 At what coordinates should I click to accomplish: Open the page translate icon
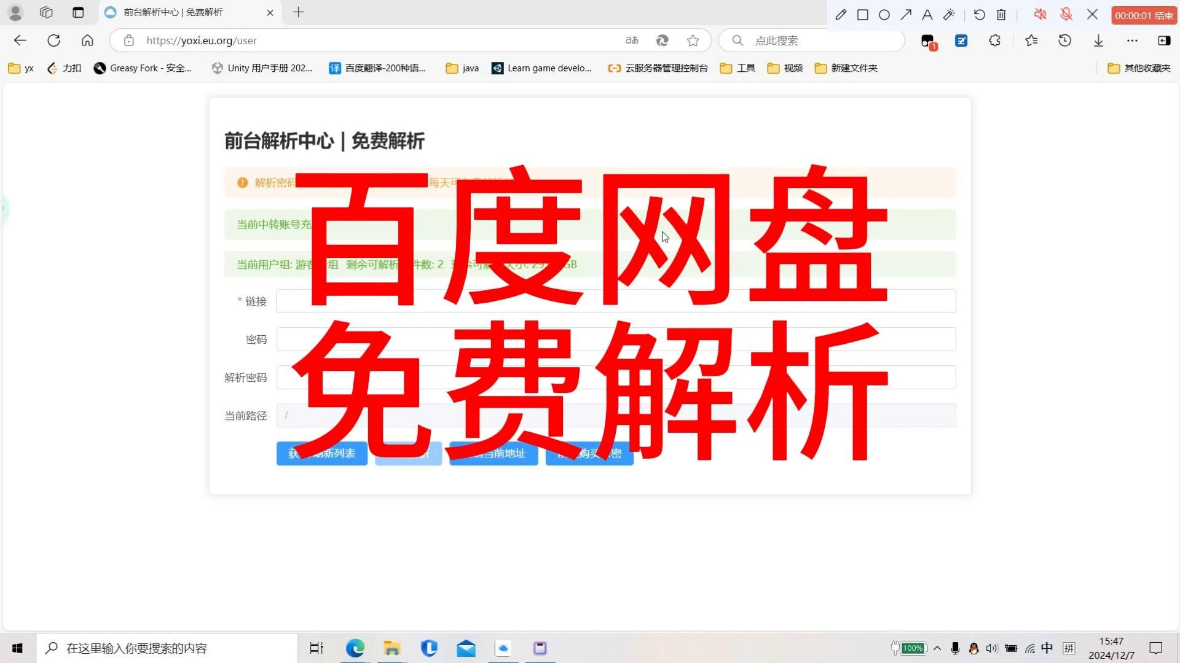[x=632, y=41]
